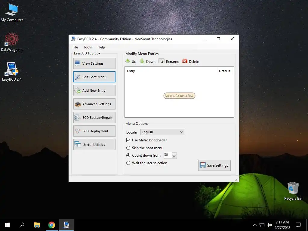Open Add New Entry section
This screenshot has height=231, width=308.
coord(94,90)
